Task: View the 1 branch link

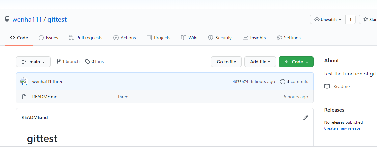Action: click(x=68, y=62)
